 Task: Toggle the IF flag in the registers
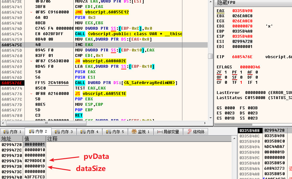point(253,82)
